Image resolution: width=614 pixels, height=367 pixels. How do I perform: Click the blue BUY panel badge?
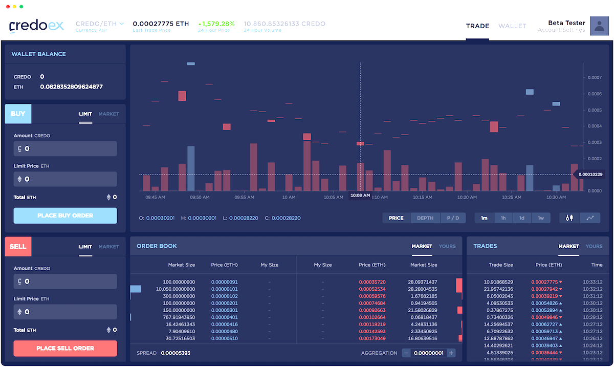(x=18, y=114)
